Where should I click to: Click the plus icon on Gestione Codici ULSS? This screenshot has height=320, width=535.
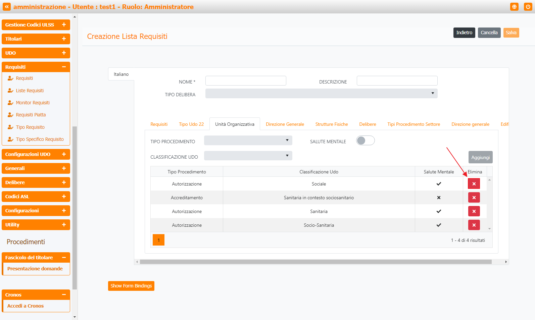tap(64, 25)
